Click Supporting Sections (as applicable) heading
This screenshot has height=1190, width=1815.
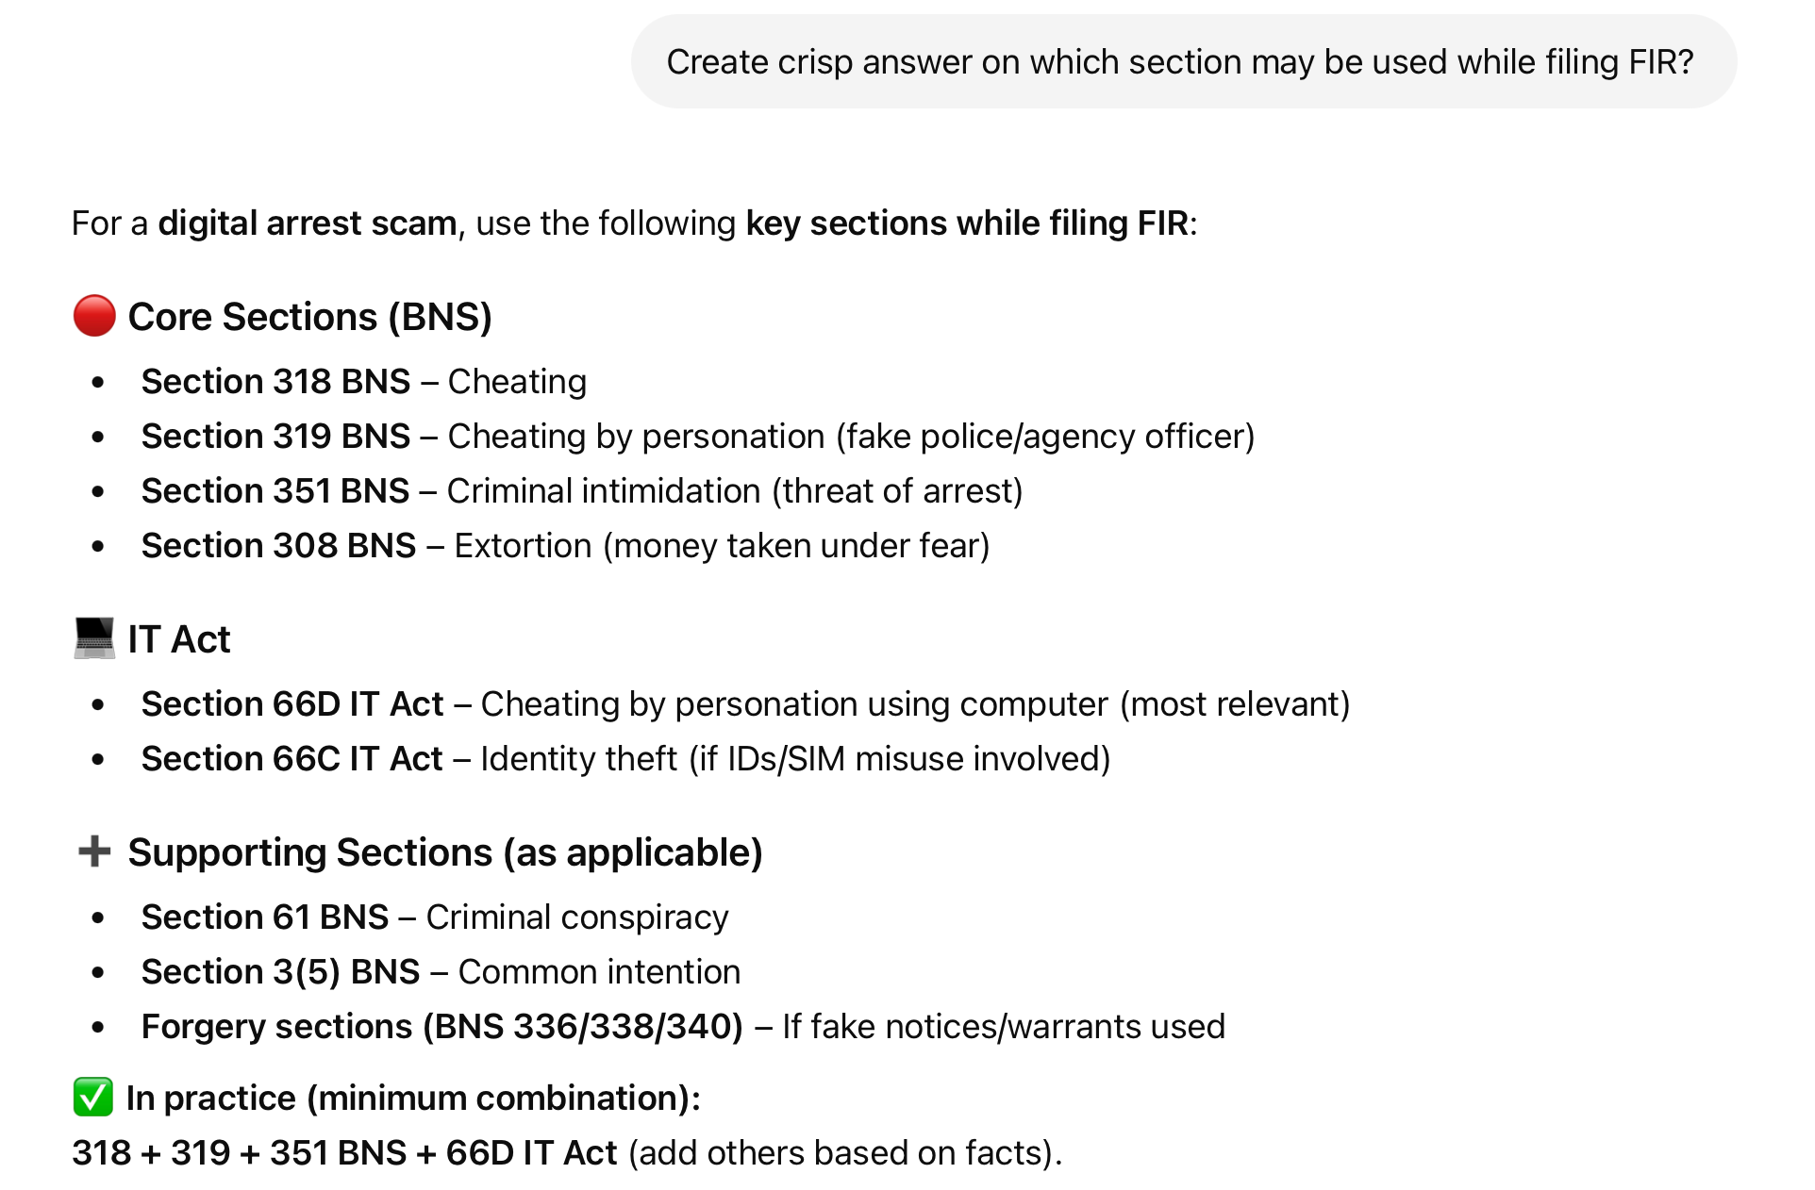(445, 852)
